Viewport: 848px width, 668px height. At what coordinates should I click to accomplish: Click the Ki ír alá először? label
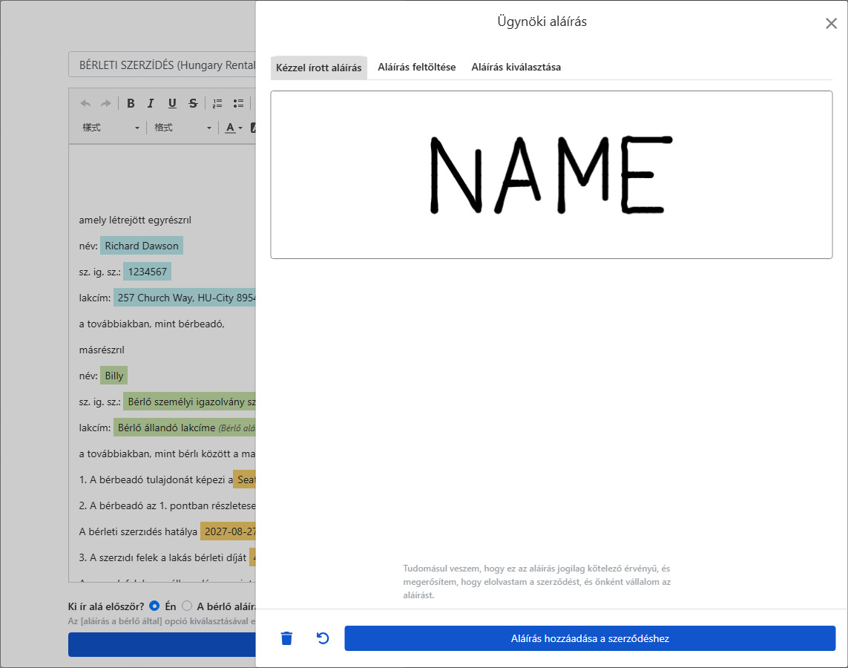click(106, 606)
